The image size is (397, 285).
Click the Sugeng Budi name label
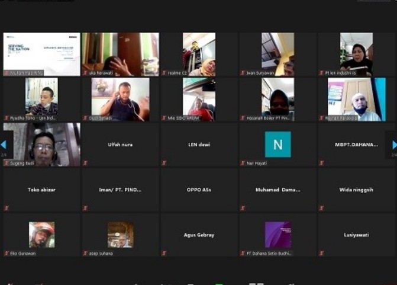[22, 164]
